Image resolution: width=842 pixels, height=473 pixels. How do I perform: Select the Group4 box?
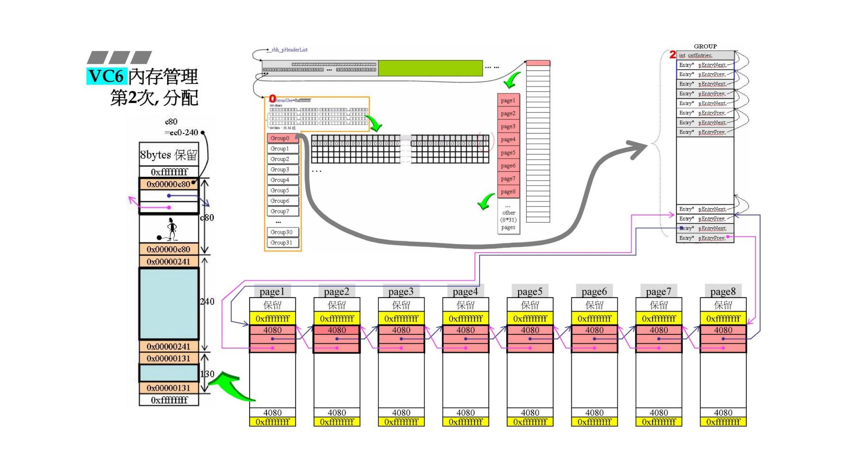point(283,180)
